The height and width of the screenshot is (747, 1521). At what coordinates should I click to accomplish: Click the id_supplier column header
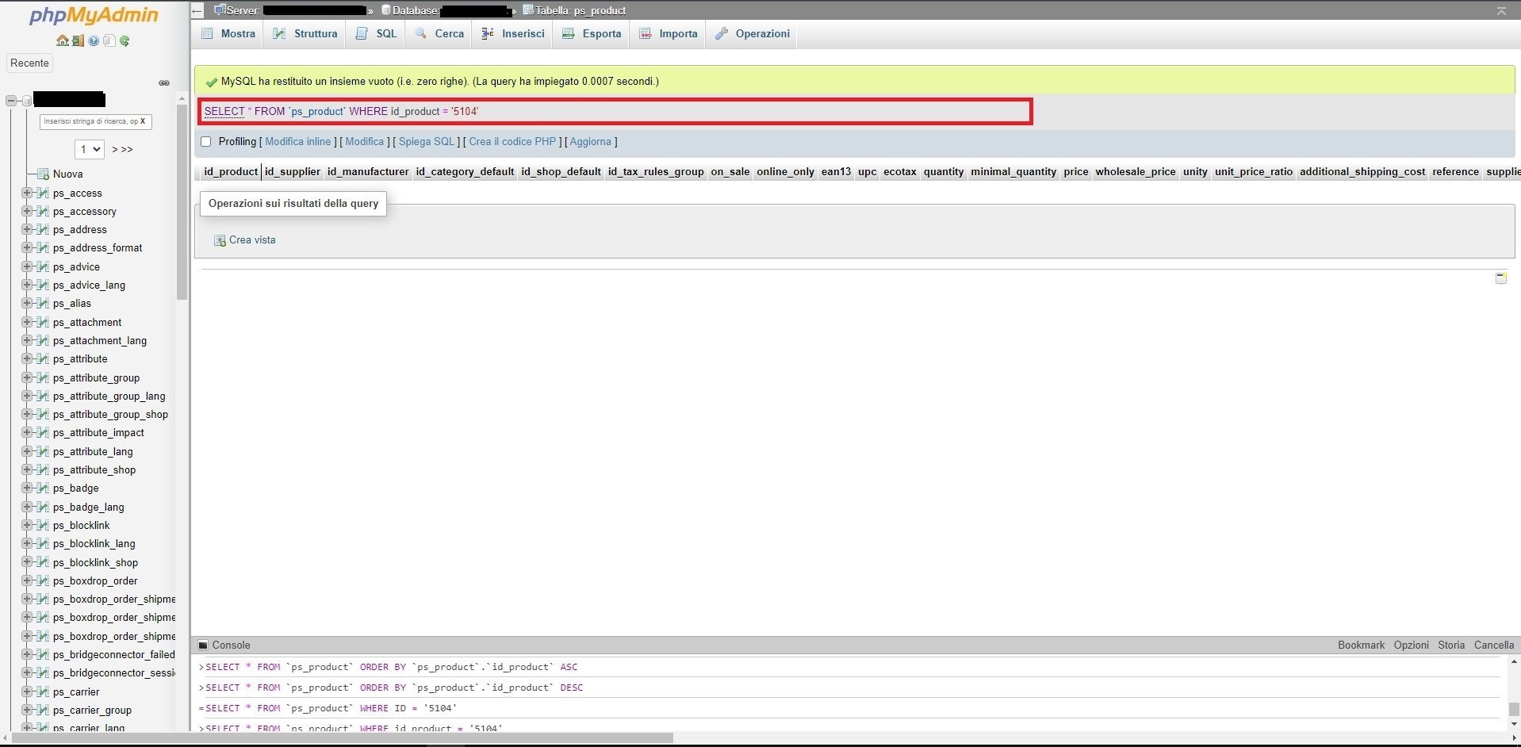coord(293,171)
